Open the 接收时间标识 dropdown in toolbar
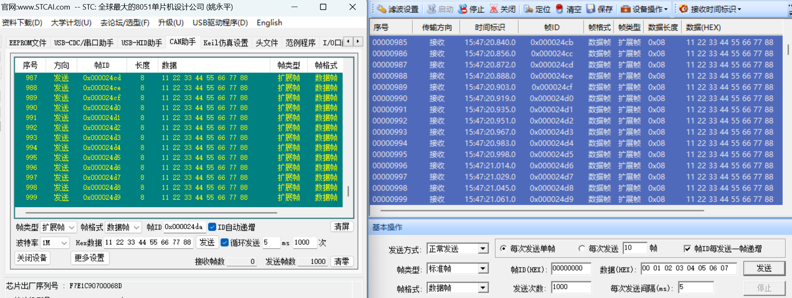The height and width of the screenshot is (298, 792). [710, 9]
